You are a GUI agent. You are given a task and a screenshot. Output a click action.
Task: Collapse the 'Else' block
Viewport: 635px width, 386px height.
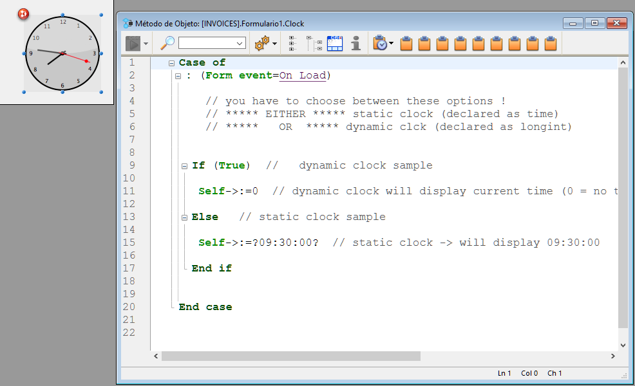coord(185,217)
